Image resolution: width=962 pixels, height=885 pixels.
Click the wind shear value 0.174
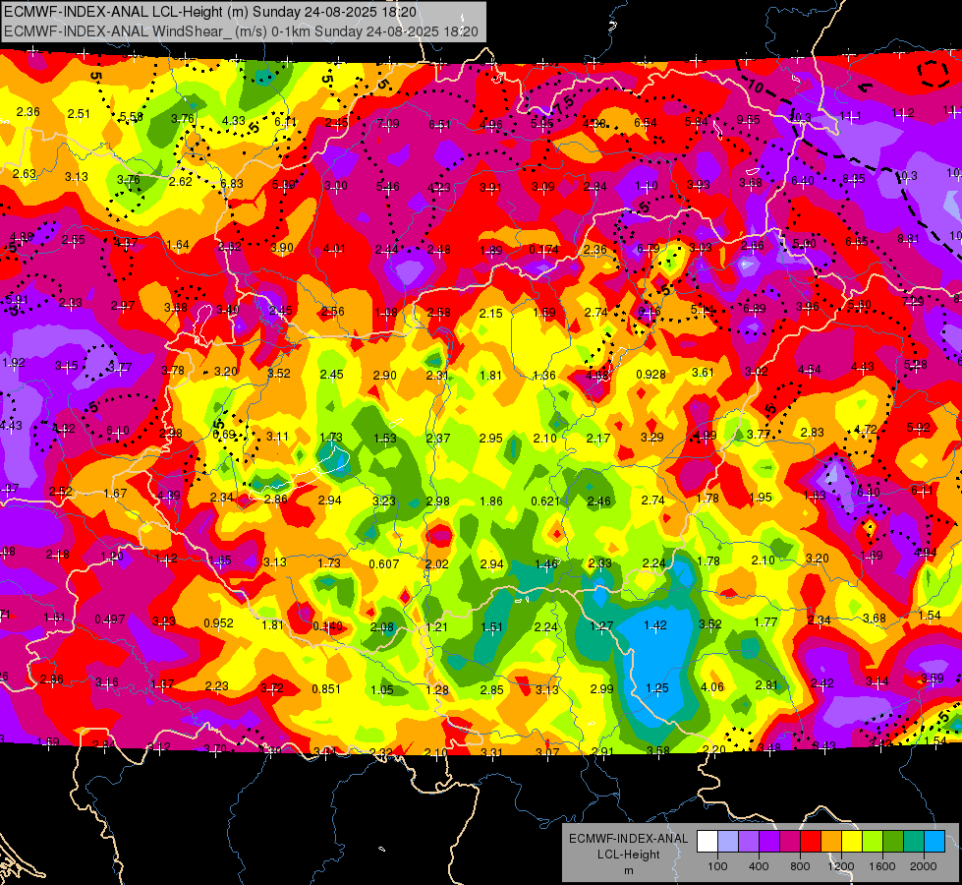pyautogui.click(x=544, y=250)
